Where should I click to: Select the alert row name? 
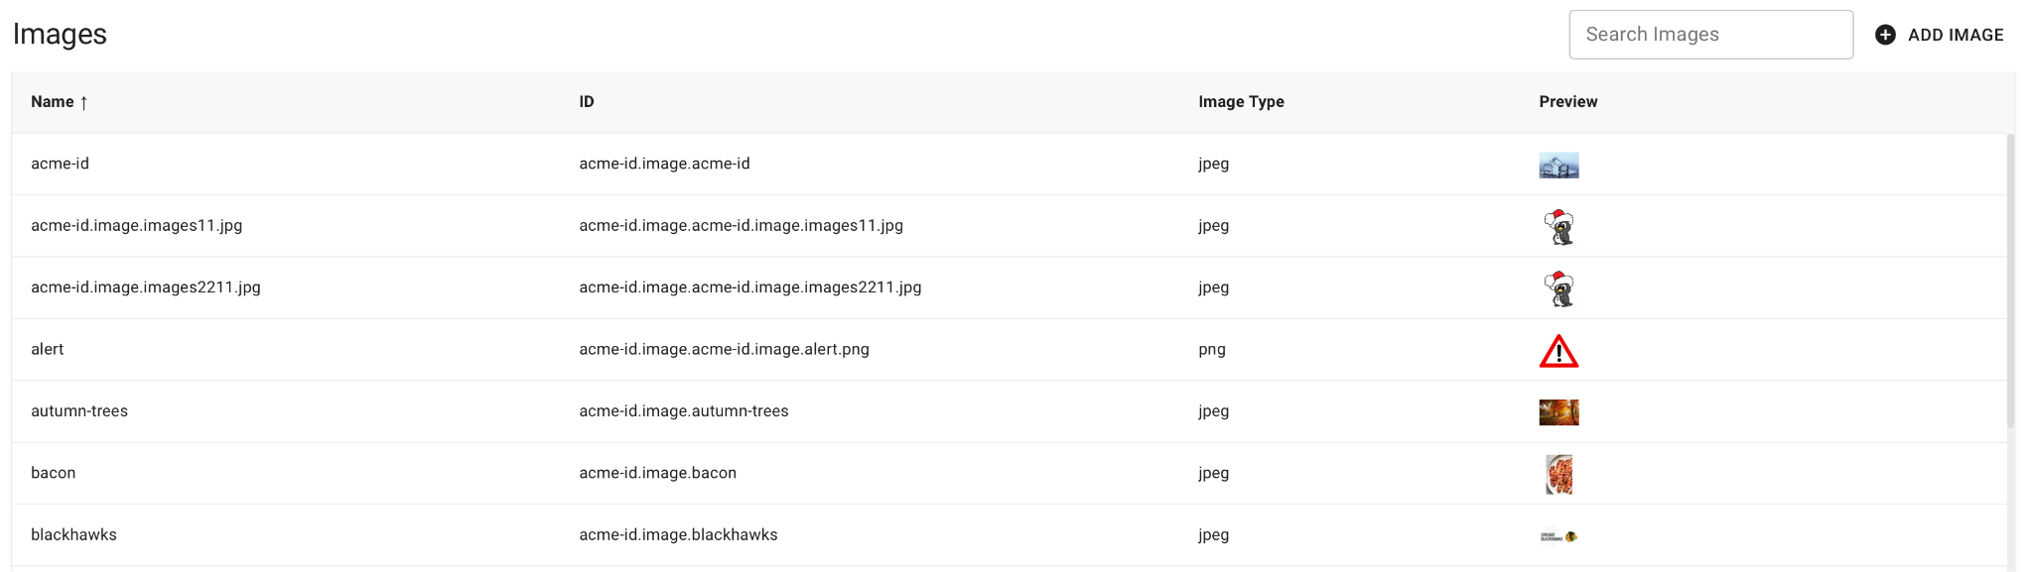coord(48,349)
